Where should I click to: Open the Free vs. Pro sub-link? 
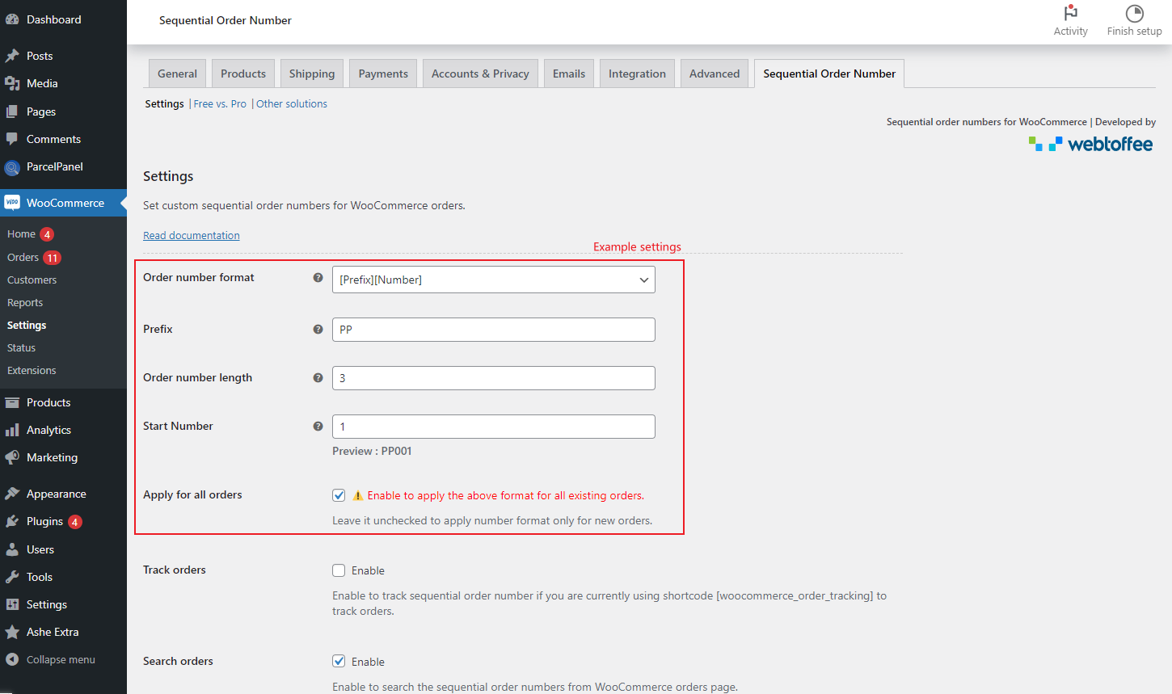pos(220,103)
